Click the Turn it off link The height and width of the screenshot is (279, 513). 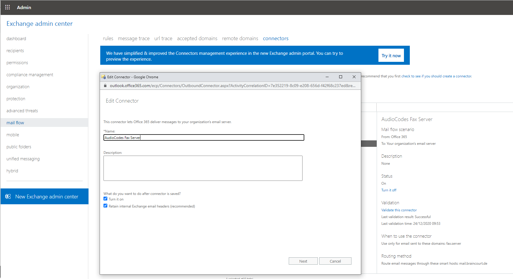[x=389, y=190]
